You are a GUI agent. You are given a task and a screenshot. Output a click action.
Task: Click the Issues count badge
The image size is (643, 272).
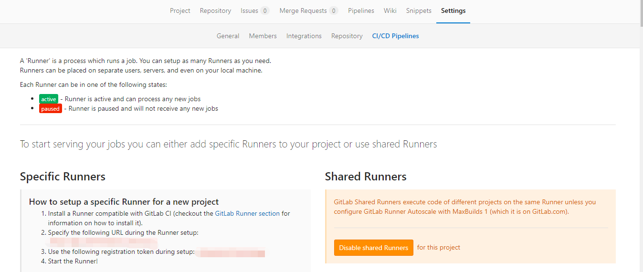tap(265, 10)
